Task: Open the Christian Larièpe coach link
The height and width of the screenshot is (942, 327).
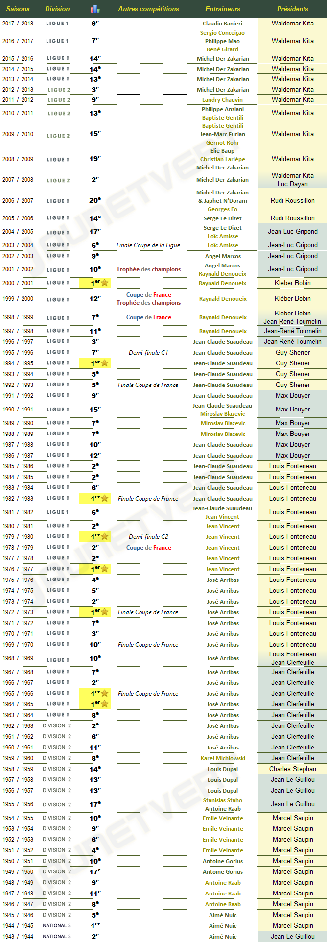Action: click(223, 159)
